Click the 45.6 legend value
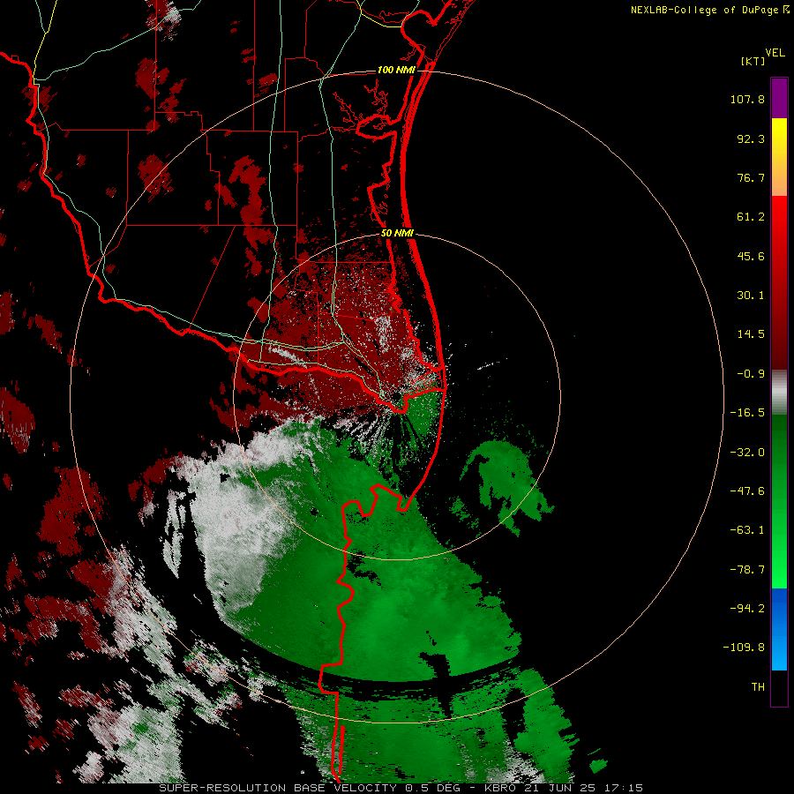The height and width of the screenshot is (794, 794). pos(751,256)
